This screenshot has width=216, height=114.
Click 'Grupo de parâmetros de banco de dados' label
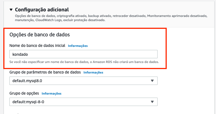(45, 72)
